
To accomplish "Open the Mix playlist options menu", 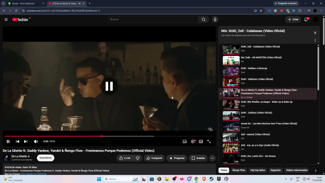I will click(315, 40).
